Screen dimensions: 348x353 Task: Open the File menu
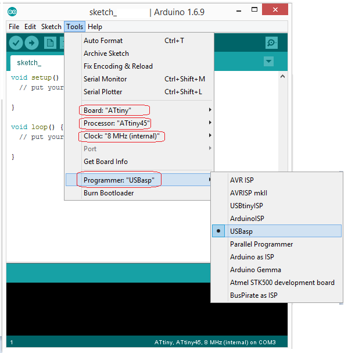click(x=14, y=27)
